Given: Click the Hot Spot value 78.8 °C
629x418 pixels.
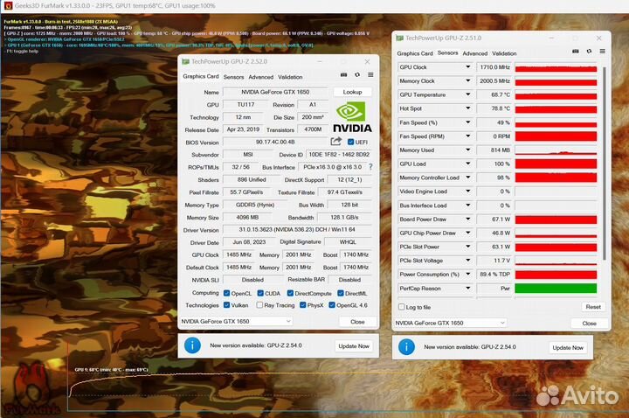Looking at the screenshot, I should click(x=494, y=108).
